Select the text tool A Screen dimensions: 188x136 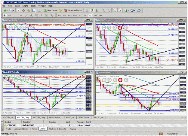coord(42,15)
